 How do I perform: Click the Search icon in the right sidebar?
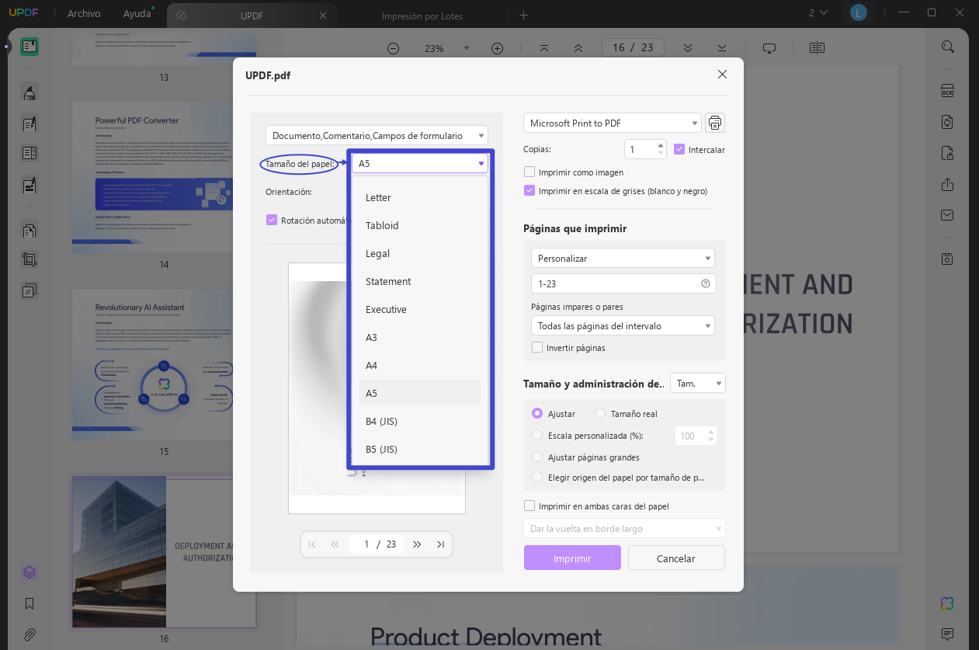point(947,47)
